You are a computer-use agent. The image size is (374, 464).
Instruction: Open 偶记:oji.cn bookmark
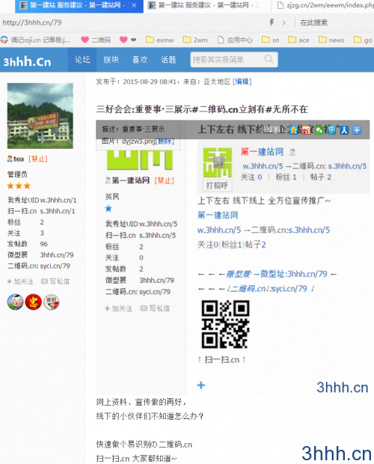tap(35, 40)
